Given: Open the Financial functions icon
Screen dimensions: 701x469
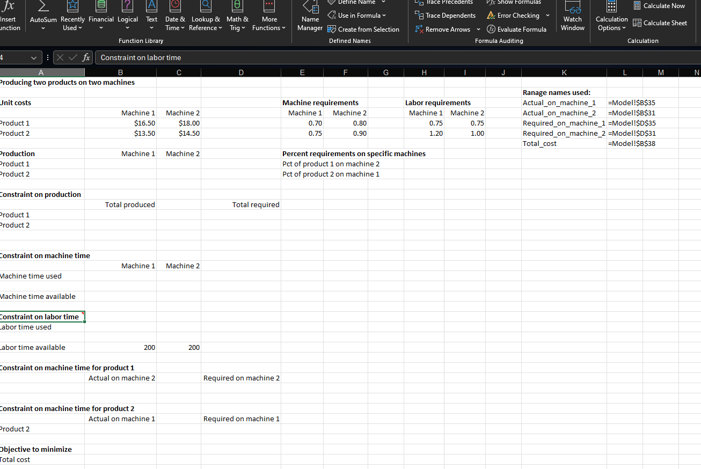Looking at the screenshot, I should coord(101,6).
